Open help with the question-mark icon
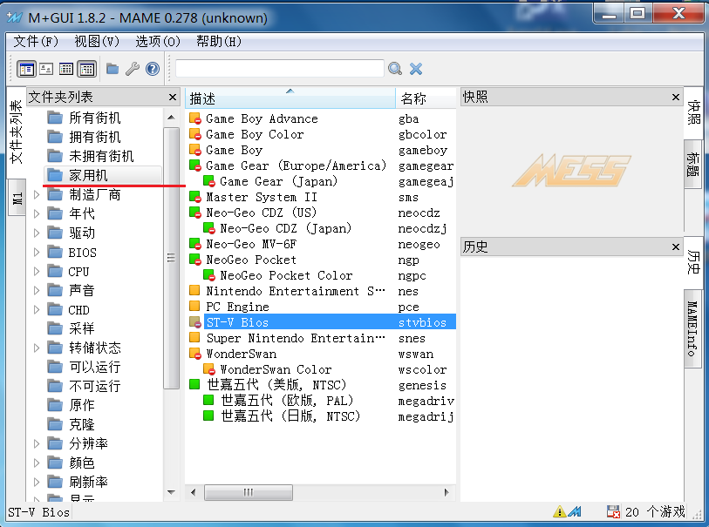The width and height of the screenshot is (709, 527). coord(153,69)
